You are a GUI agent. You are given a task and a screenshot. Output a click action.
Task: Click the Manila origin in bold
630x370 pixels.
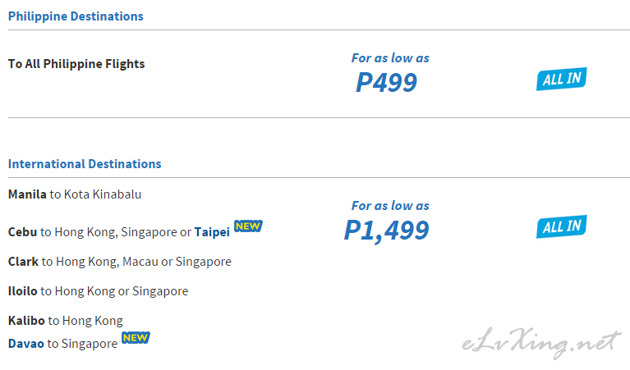click(x=27, y=194)
